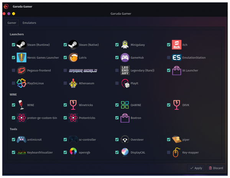This screenshot has height=178, width=230.
Task: Click the antimicroX gamepad icon
Action: click(x=21, y=139)
